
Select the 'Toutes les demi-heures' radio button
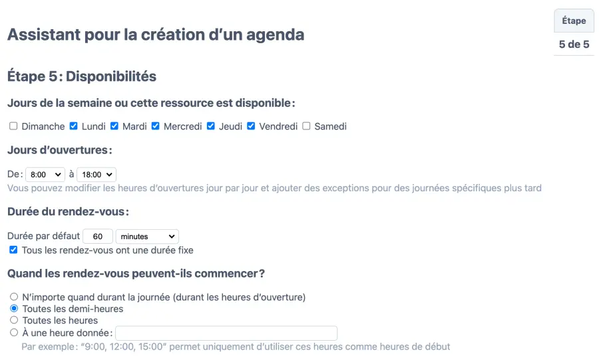tap(14, 309)
